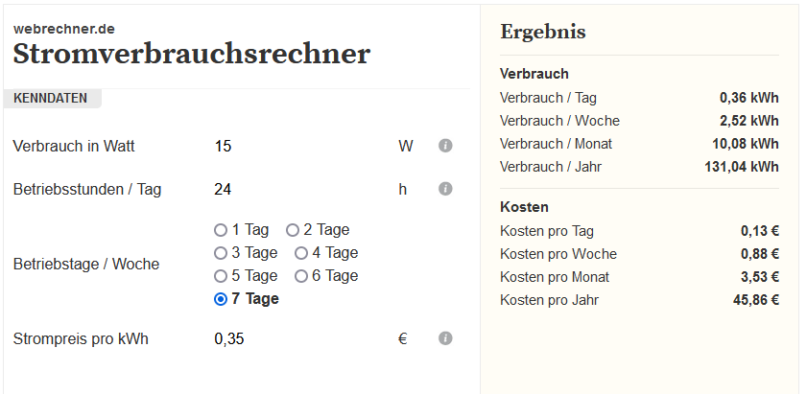Screen dimensions: 807x394
Task: Select 5 Tage per week
Action: [221, 276]
